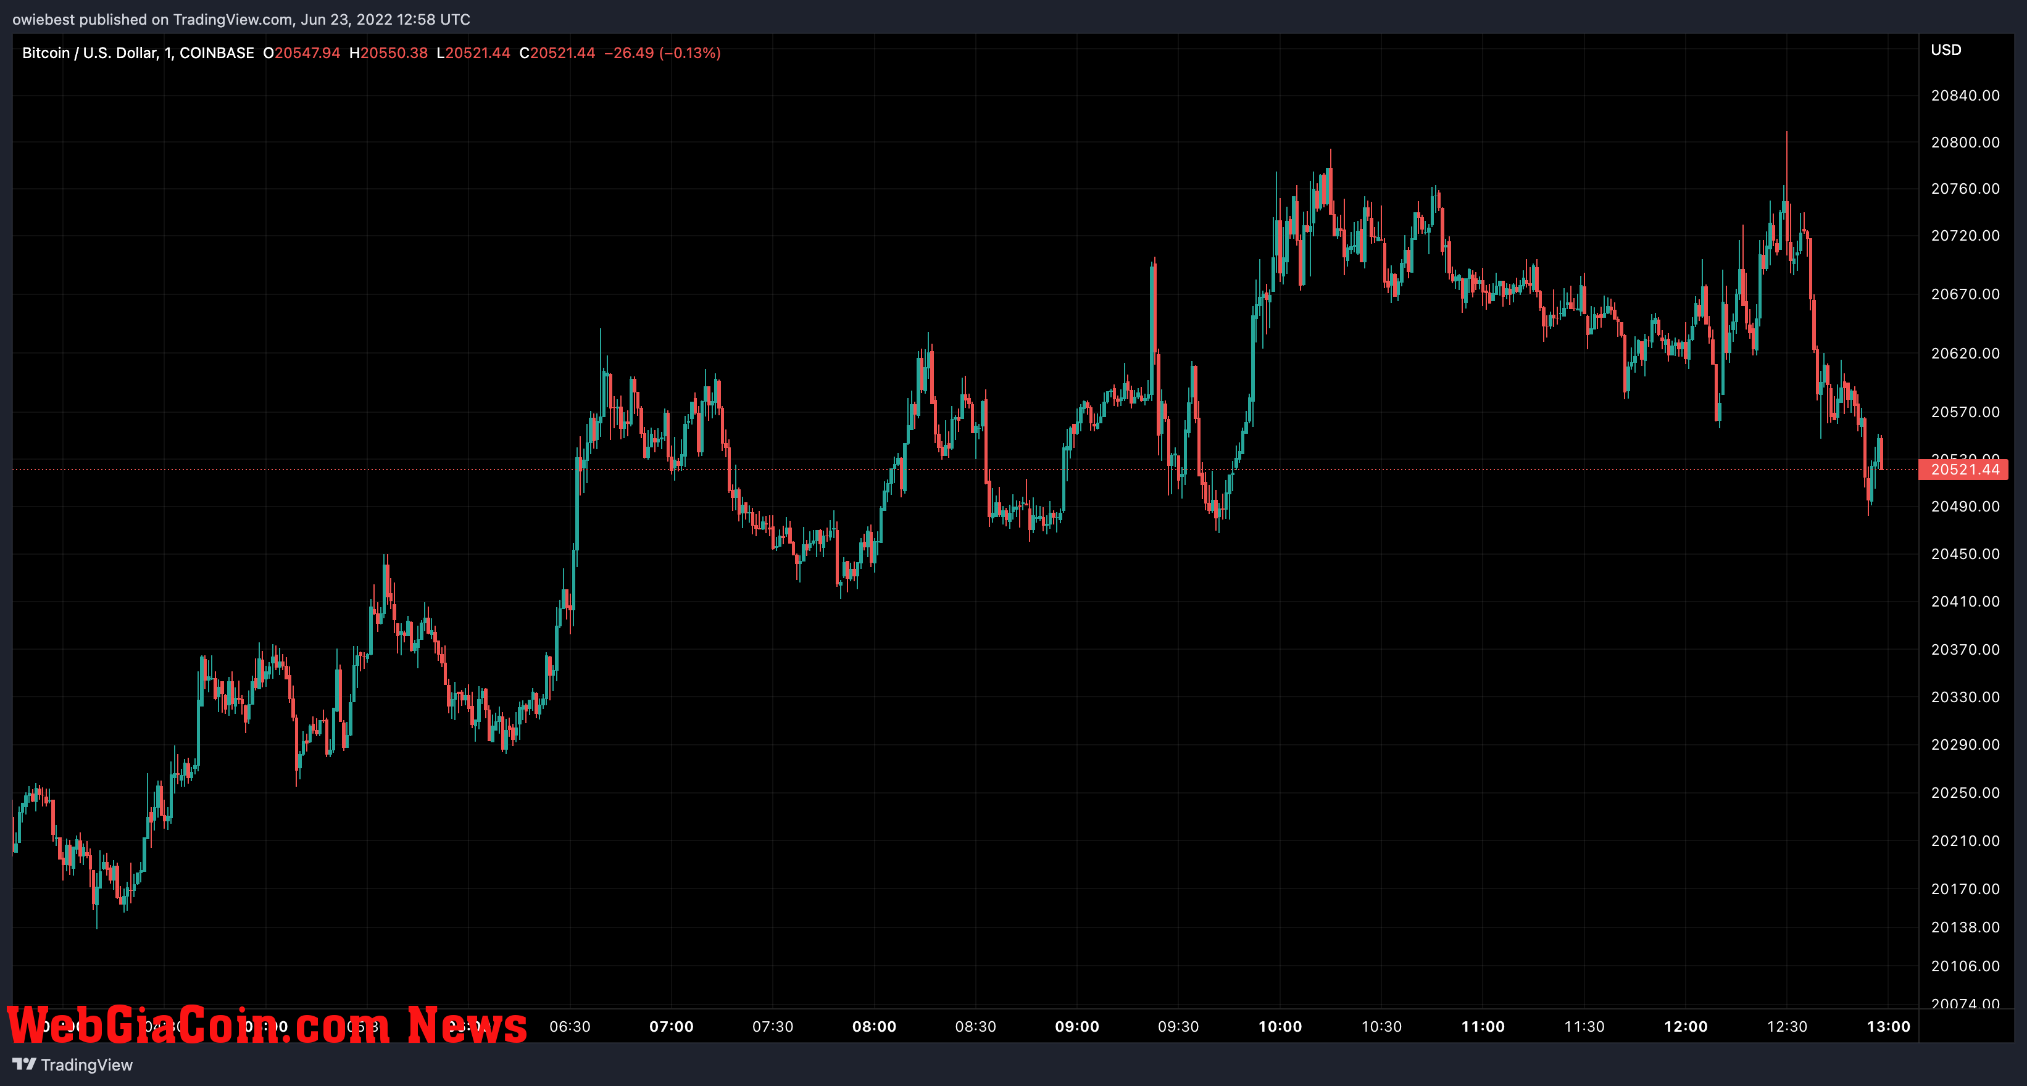This screenshot has width=2027, height=1086.
Task: Click the USD currency label
Action: click(x=1946, y=49)
